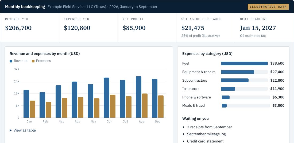
Task: Click the Equipment & repairs amount $27,400
Action: coord(277,72)
